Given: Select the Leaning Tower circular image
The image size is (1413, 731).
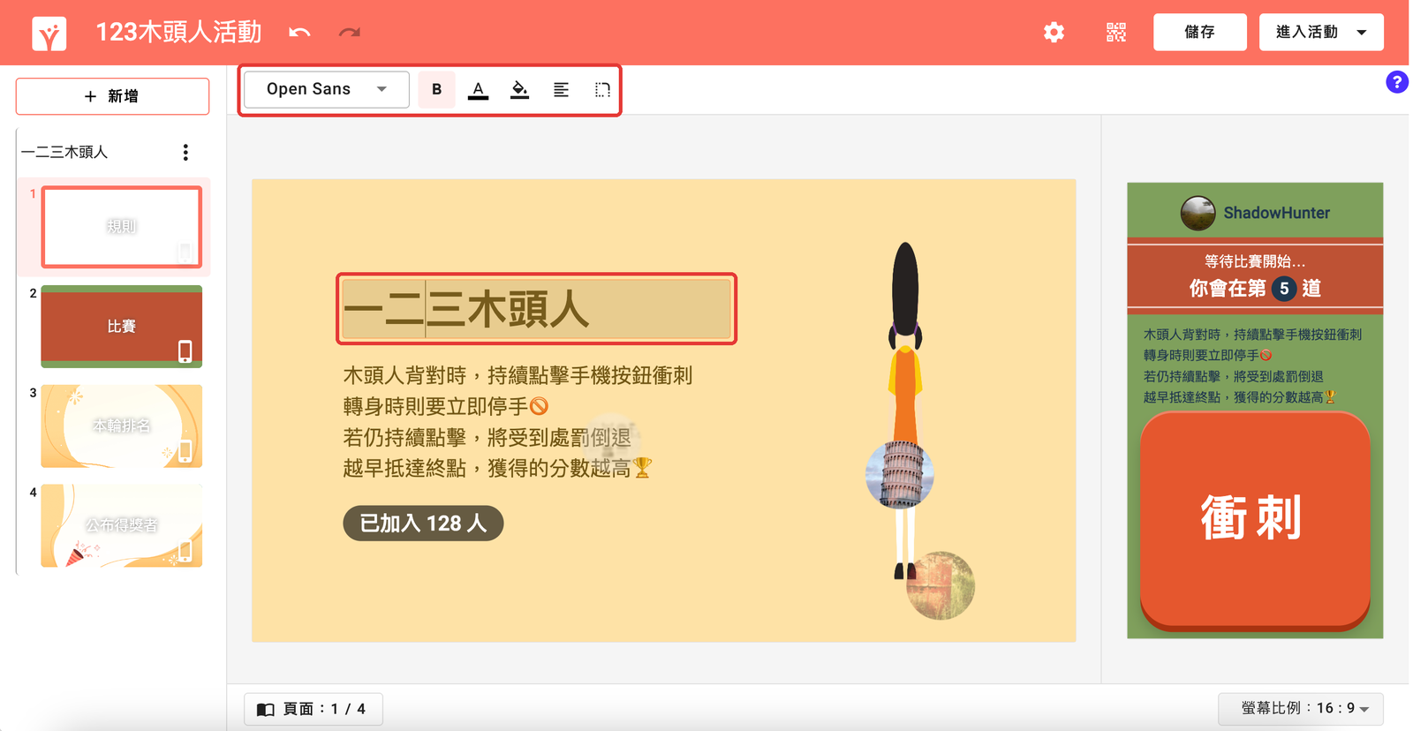Looking at the screenshot, I should point(900,475).
